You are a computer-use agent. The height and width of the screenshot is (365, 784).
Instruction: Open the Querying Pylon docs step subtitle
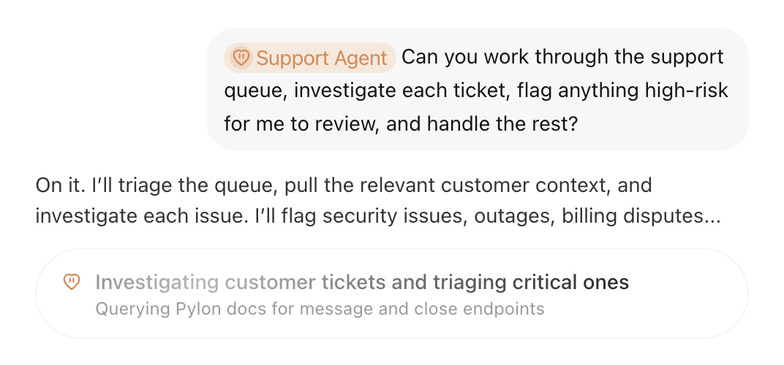(x=320, y=309)
